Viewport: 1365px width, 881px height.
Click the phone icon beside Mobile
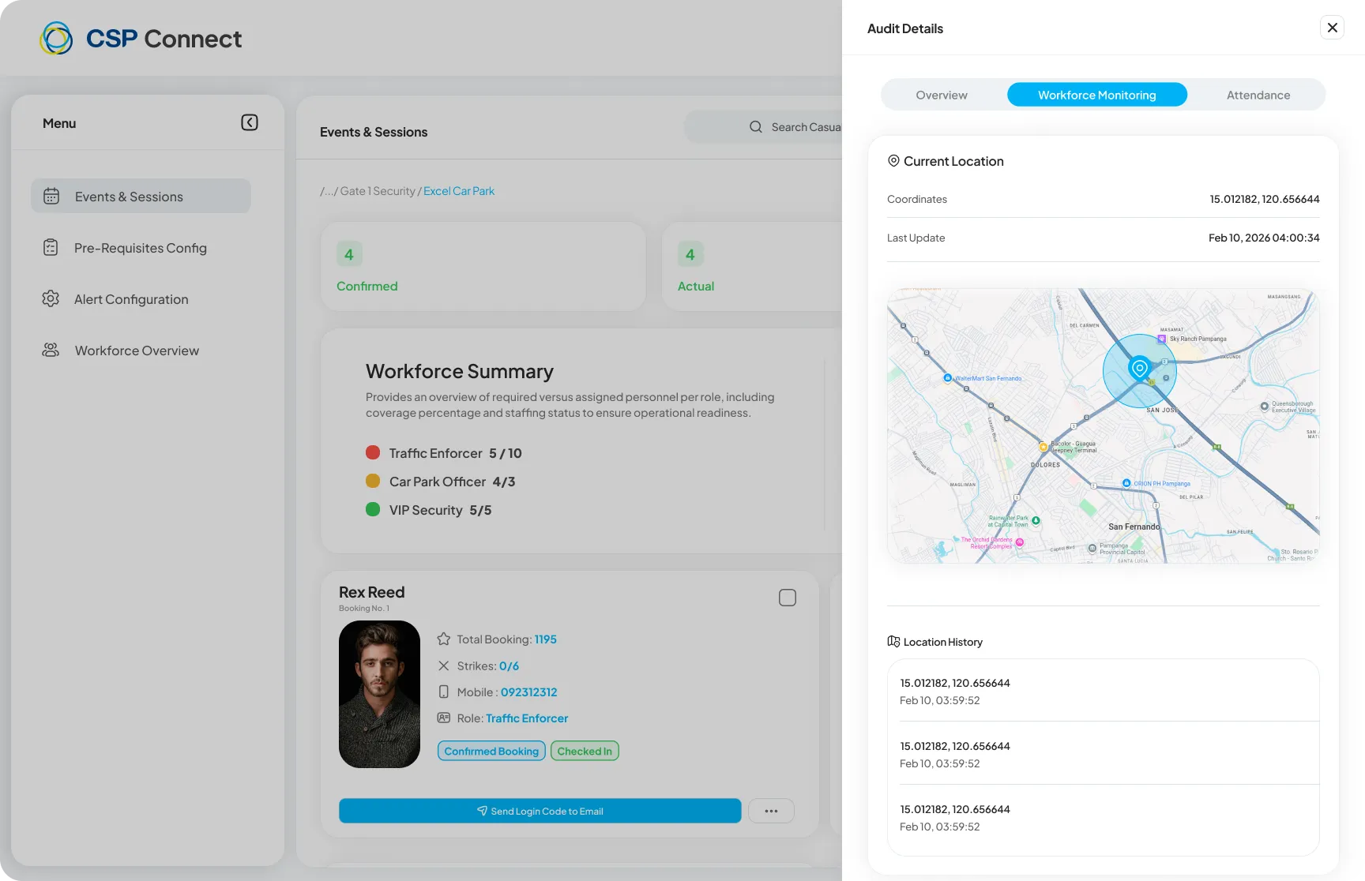[444, 692]
